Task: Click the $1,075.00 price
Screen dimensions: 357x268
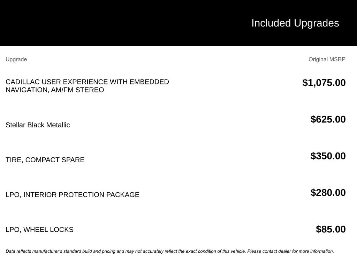Action: click(324, 83)
